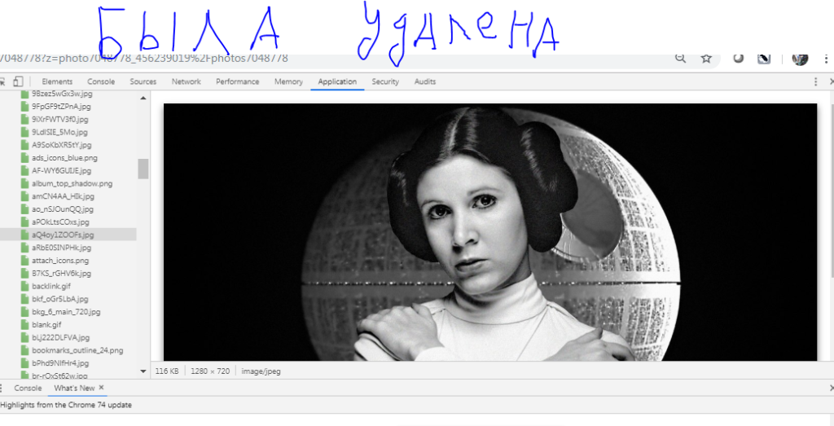Viewport: 834px width, 426px height.
Task: Click file icon next to bookmarks_outline_24.png
Action: (24, 350)
